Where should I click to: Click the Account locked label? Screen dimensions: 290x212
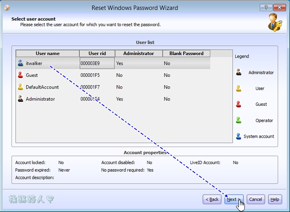point(30,163)
